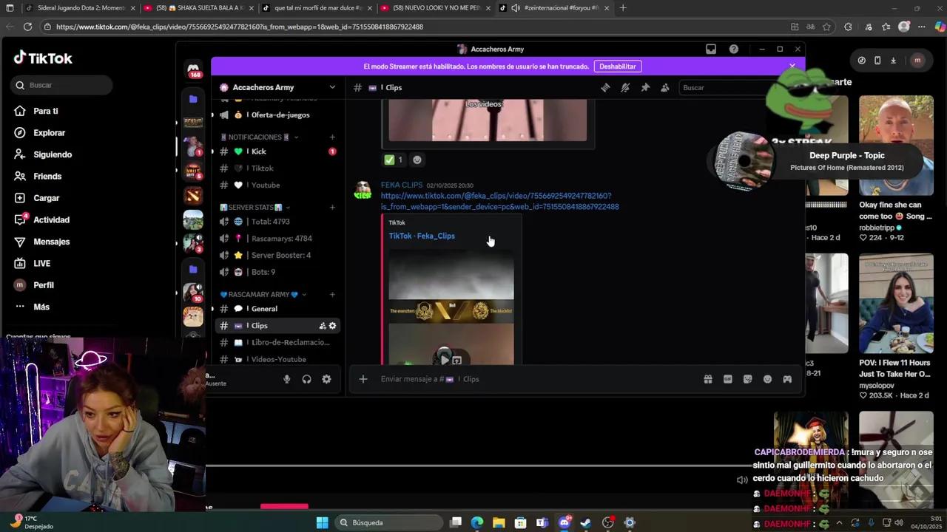Select Explorar in TikTok sidebar
The height and width of the screenshot is (532, 947).
tap(49, 133)
